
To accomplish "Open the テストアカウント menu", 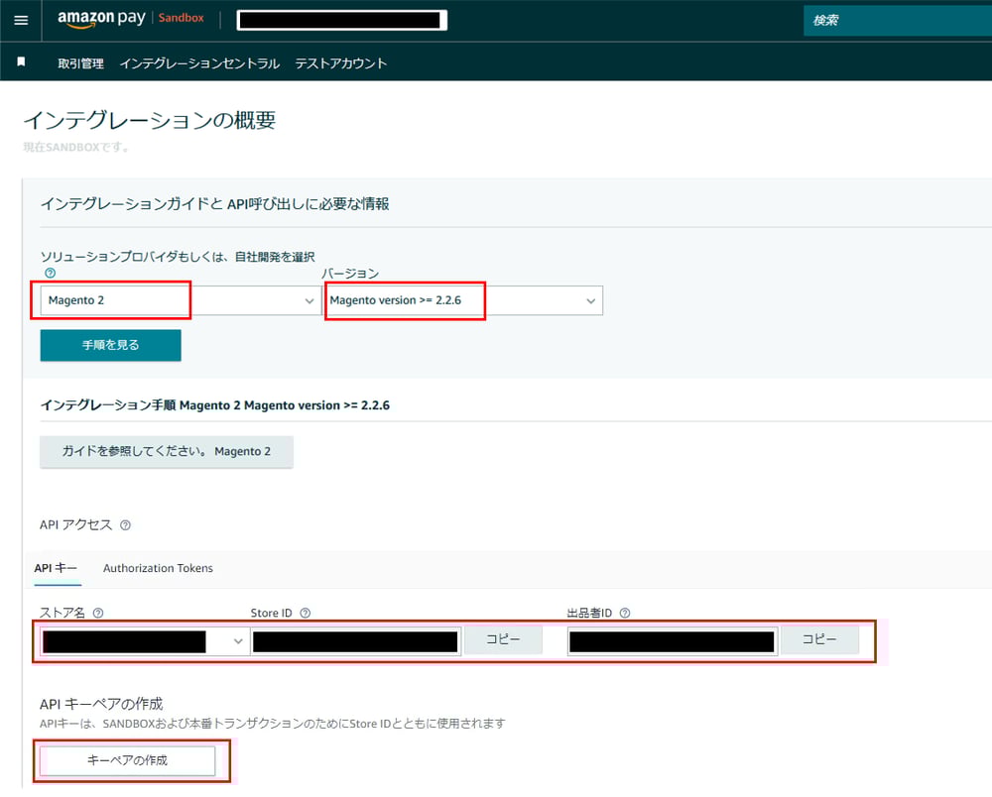I will coord(340,63).
